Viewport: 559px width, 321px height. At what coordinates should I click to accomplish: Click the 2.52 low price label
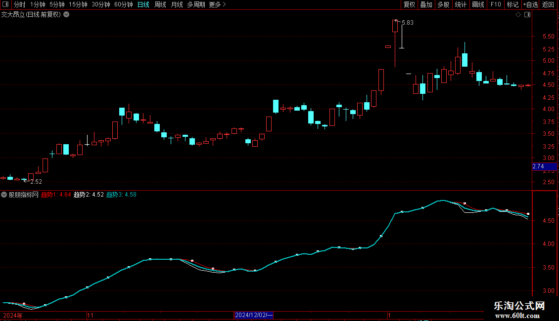pos(36,182)
